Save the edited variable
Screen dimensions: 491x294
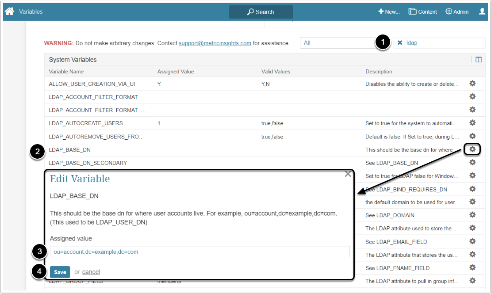60,272
